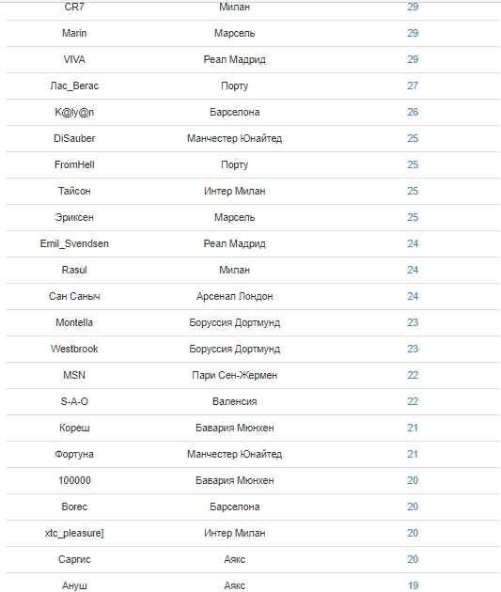Image resolution: width=501 pixels, height=592 pixels.
Task: Select the xtc_pleasure] username
Action: click(x=74, y=533)
